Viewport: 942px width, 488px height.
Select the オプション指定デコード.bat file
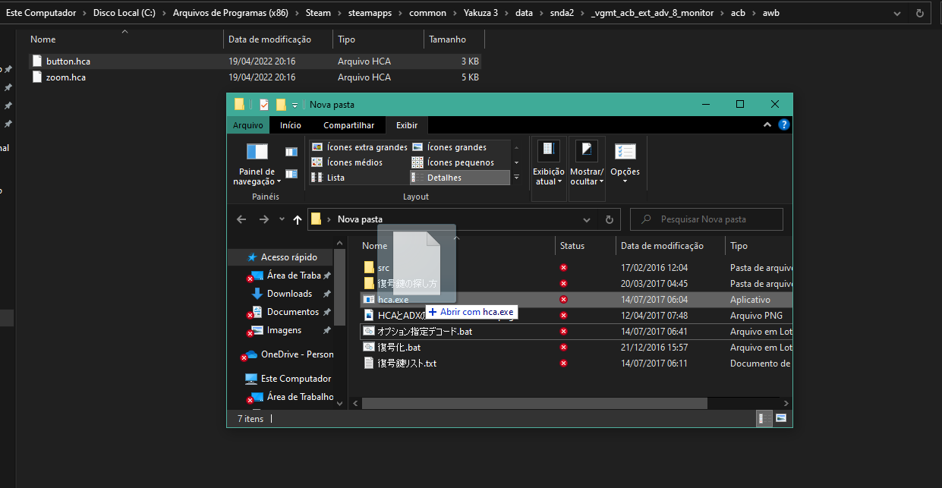424,332
